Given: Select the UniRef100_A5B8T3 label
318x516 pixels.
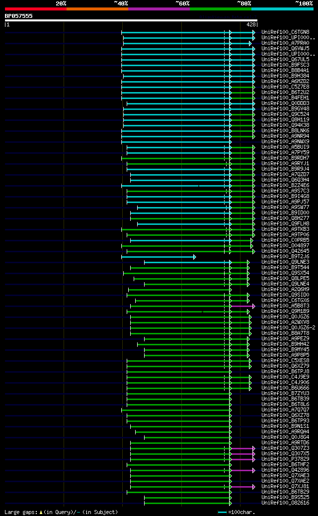Looking at the screenshot, I should pos(285,306).
